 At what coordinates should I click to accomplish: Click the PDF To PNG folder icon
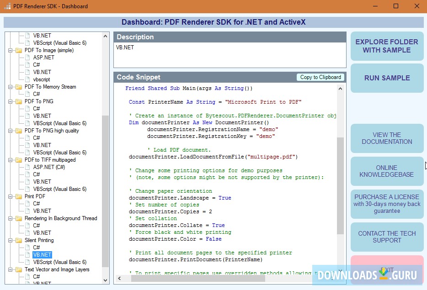[19, 101]
